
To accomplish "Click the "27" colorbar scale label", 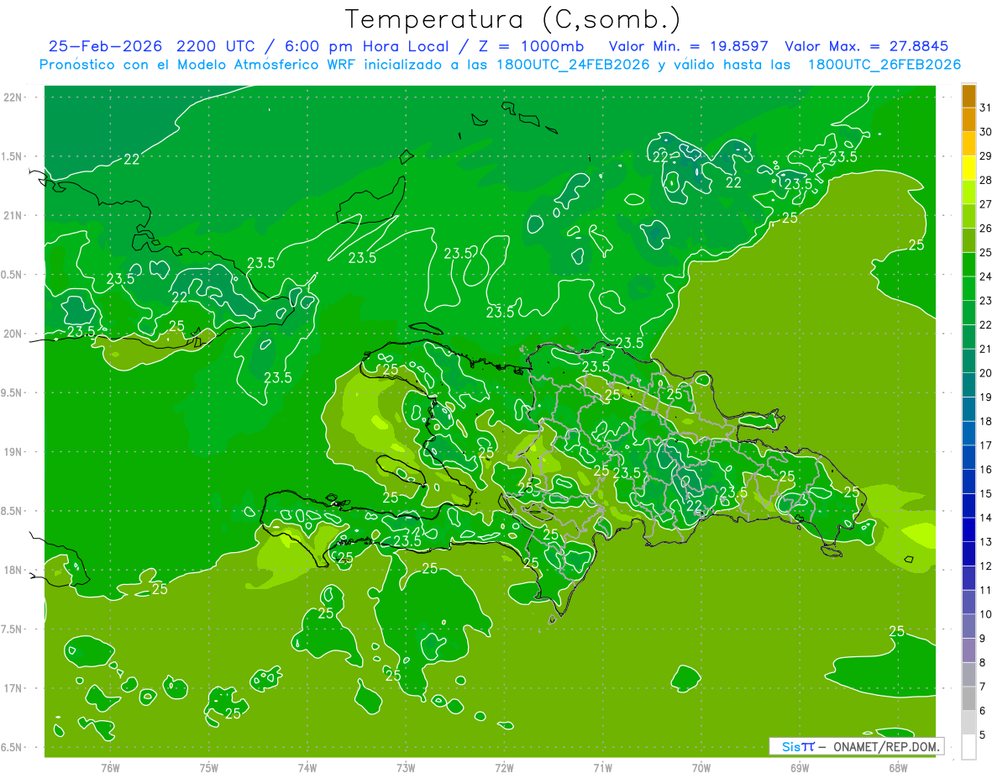I will [x=985, y=204].
